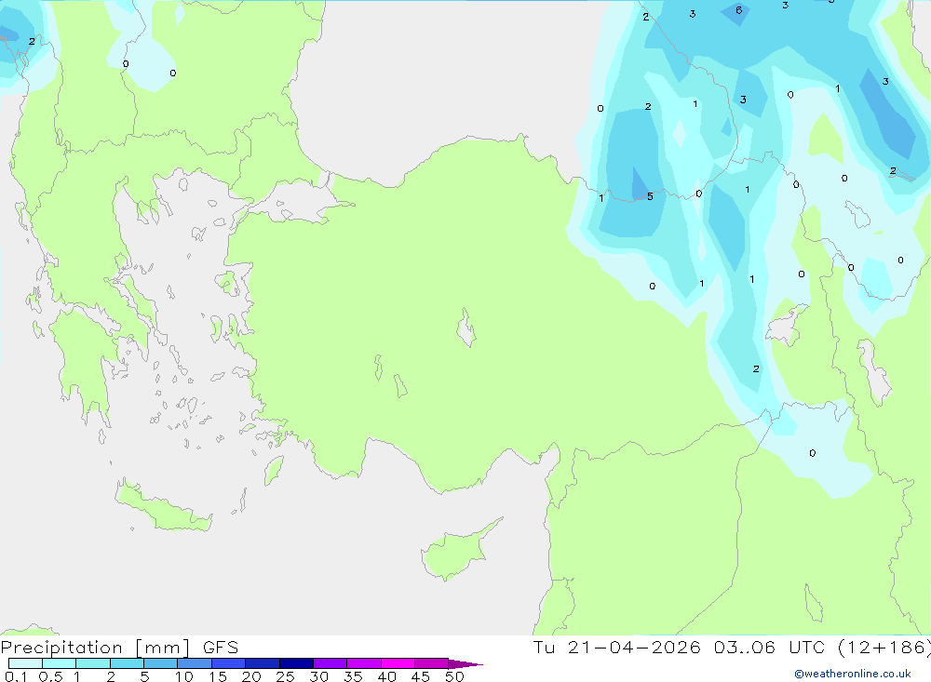This screenshot has height=682, width=931.
Task: Click the legend label '50'
Action: click(x=455, y=676)
